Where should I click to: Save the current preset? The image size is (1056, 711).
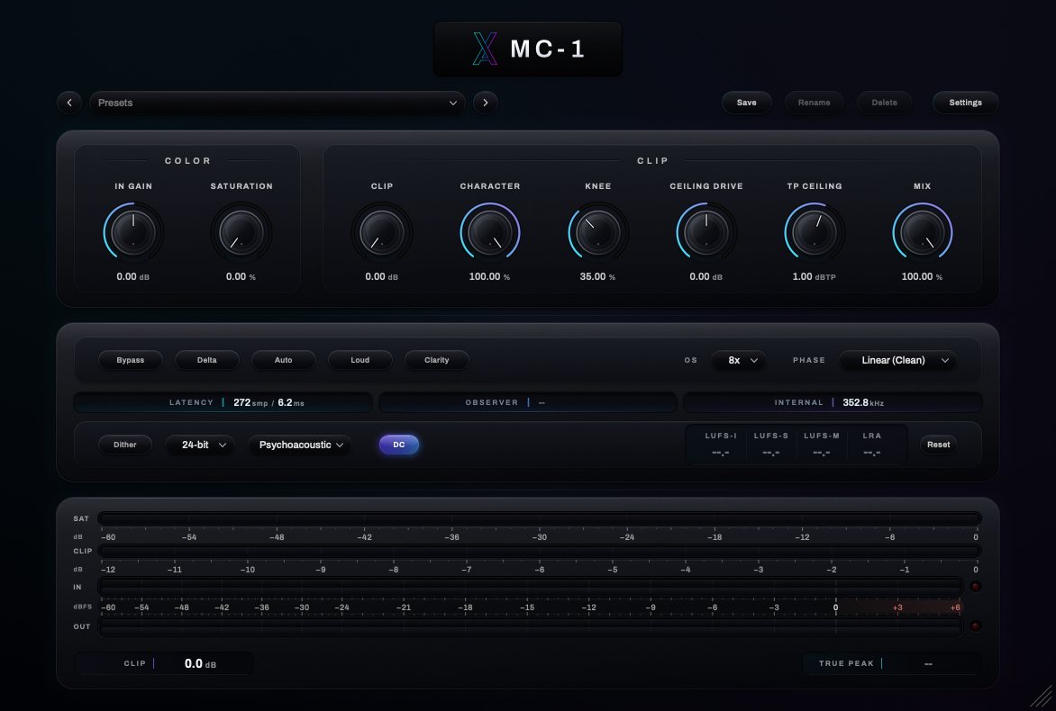[x=746, y=103]
